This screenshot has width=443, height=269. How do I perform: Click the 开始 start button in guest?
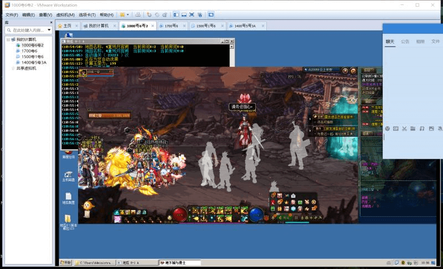coord(66,262)
